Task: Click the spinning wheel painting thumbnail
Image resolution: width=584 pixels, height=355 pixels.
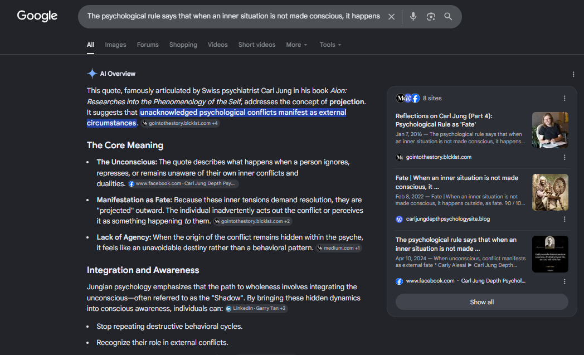Action: click(x=550, y=192)
